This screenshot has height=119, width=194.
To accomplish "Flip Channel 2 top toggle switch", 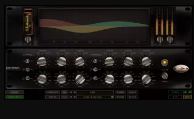I will click(x=95, y=61).
